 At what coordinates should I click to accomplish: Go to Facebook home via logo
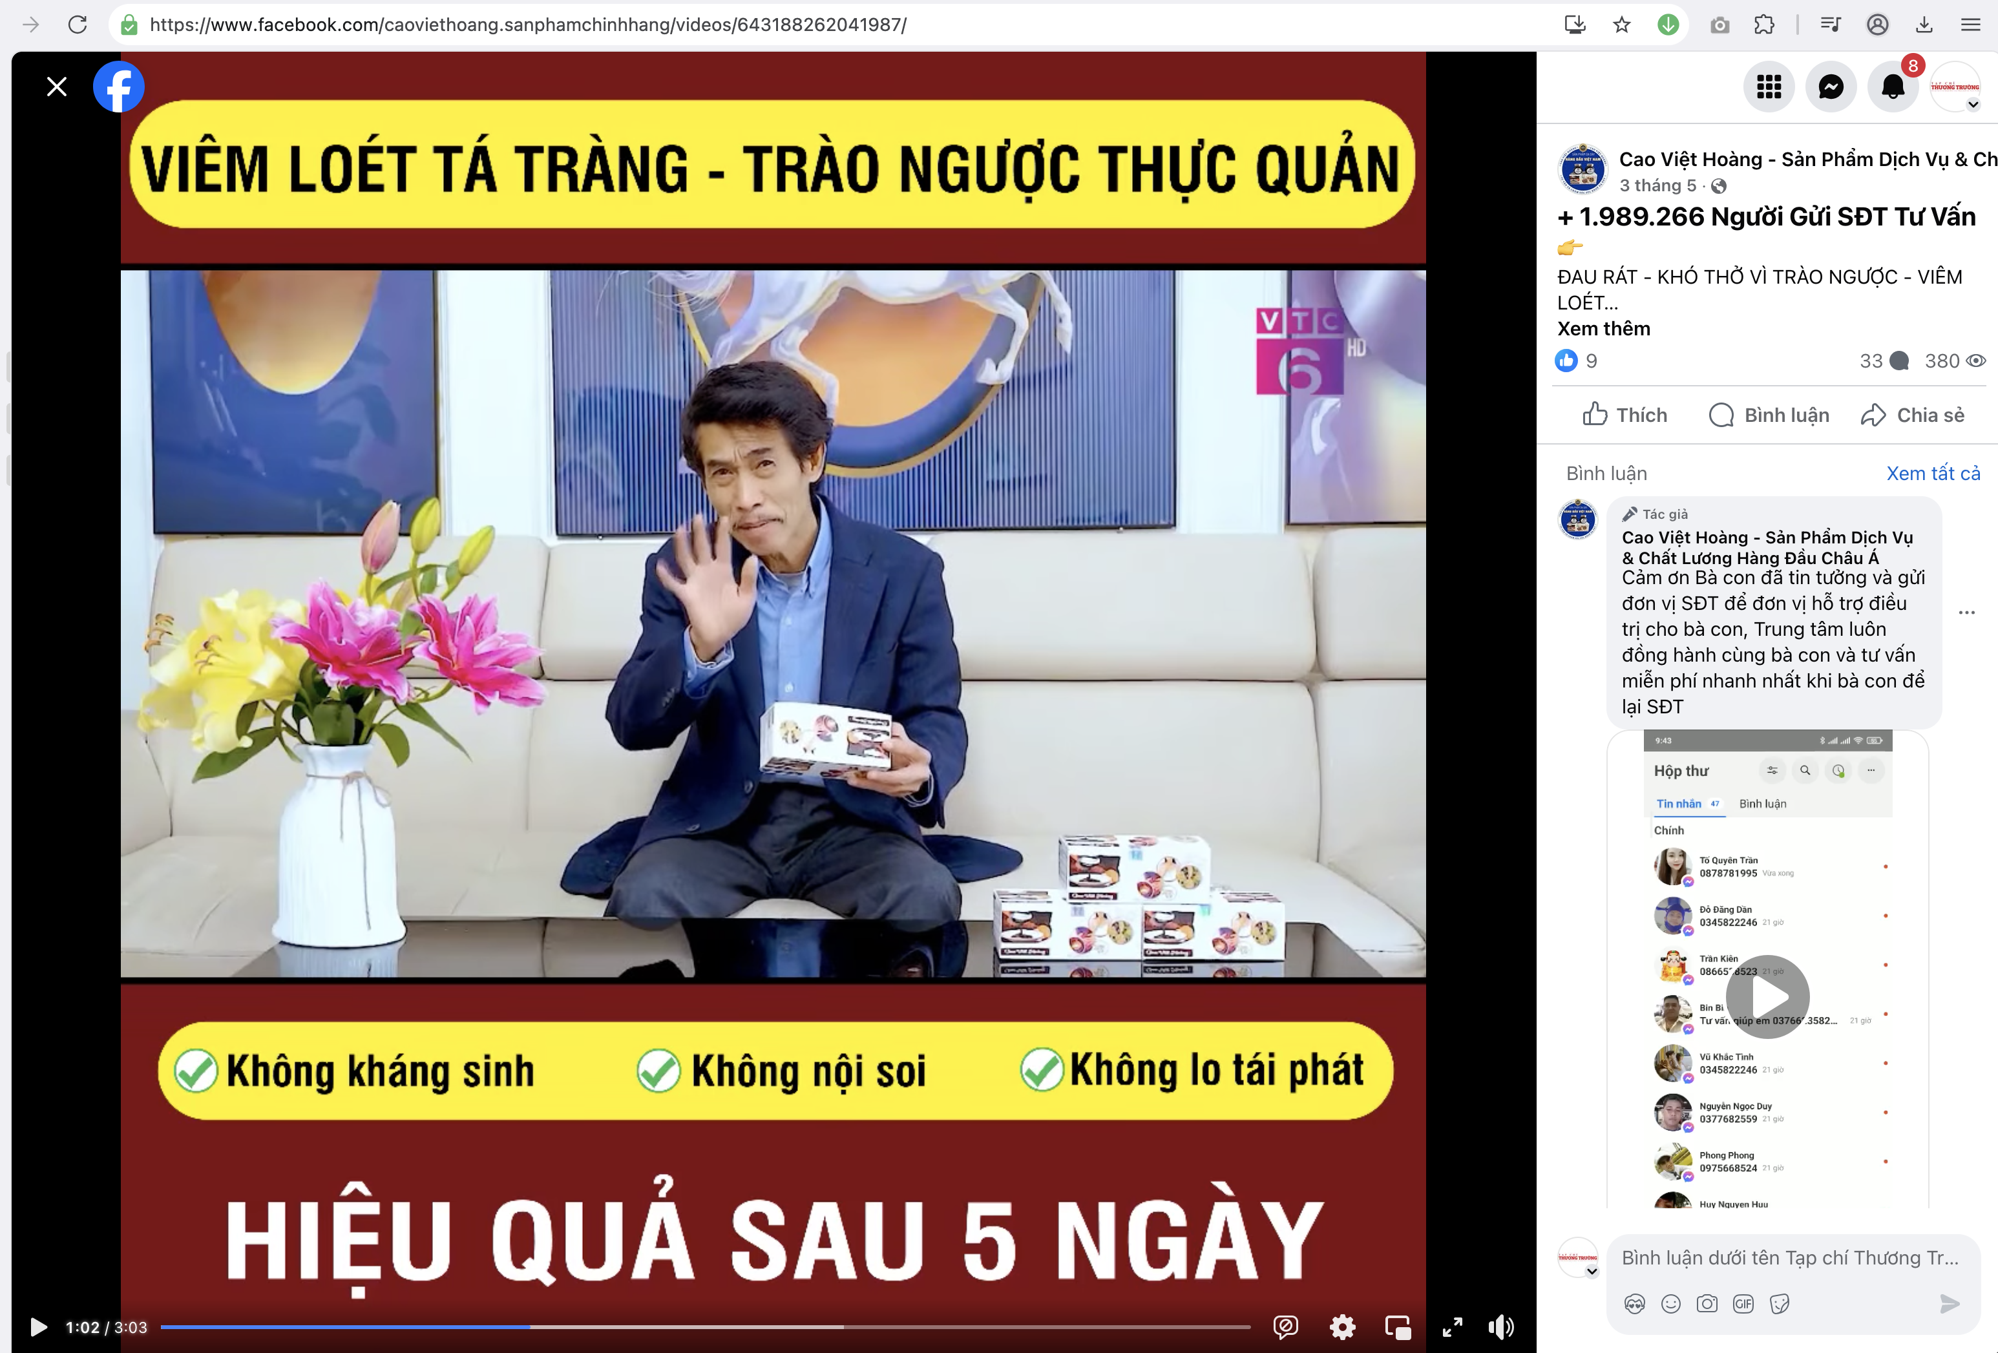[x=119, y=87]
